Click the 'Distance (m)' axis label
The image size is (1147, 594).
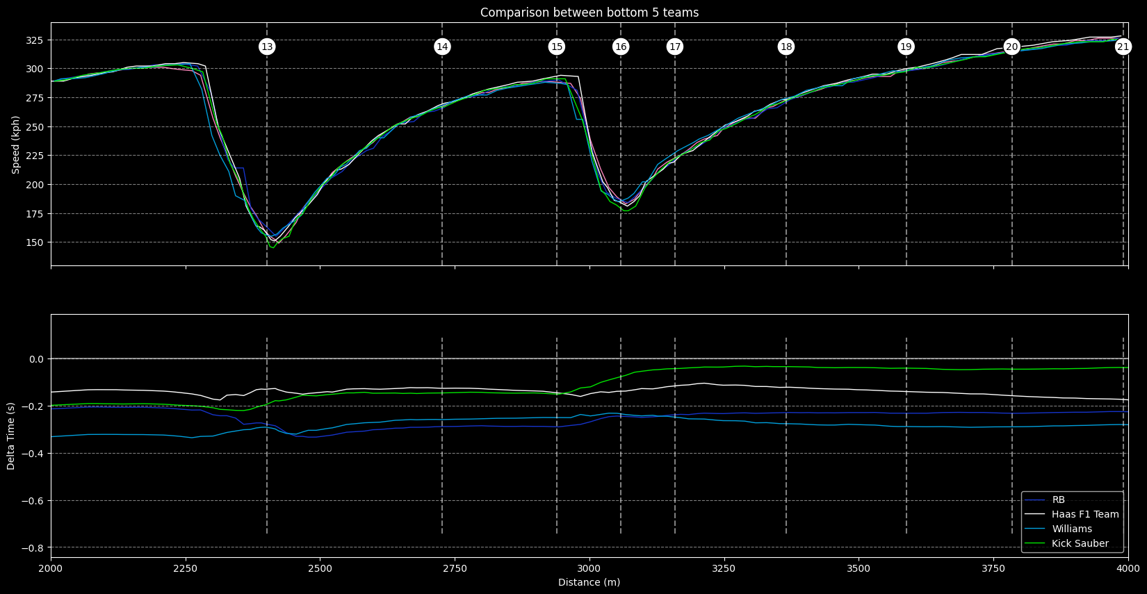pos(589,582)
